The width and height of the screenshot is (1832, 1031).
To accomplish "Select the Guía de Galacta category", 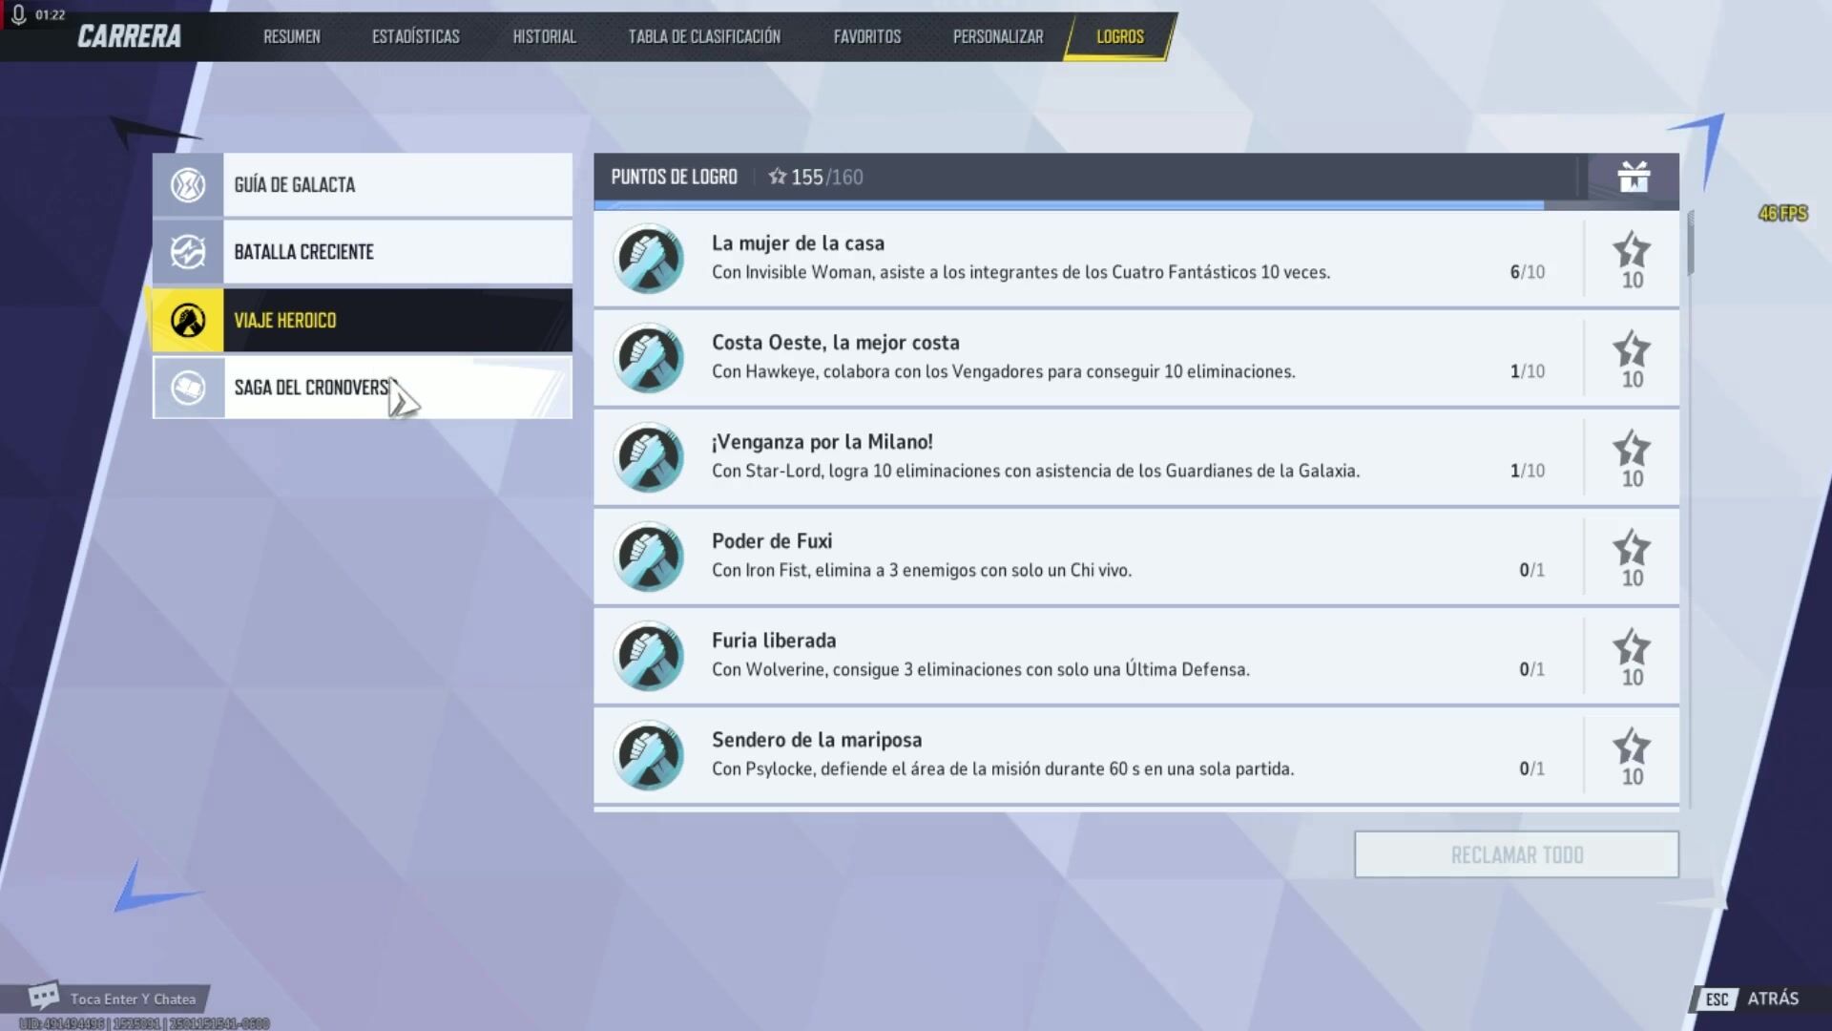I will [x=363, y=184].
